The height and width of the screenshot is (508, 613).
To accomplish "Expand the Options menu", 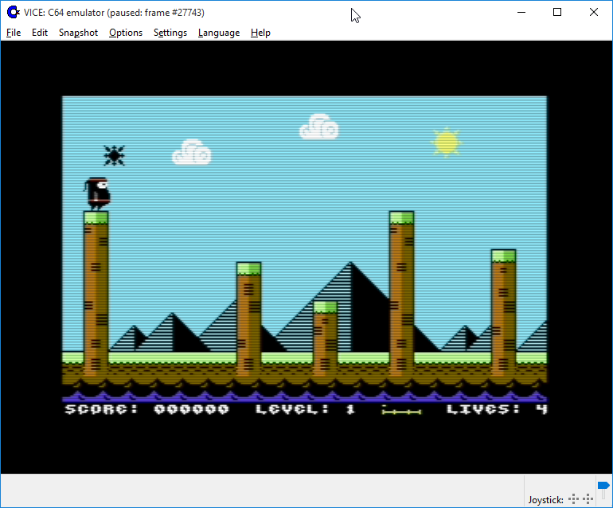I will 126,33.
